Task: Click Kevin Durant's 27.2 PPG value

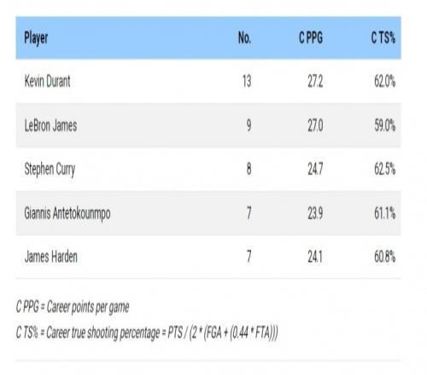Action: (x=315, y=82)
